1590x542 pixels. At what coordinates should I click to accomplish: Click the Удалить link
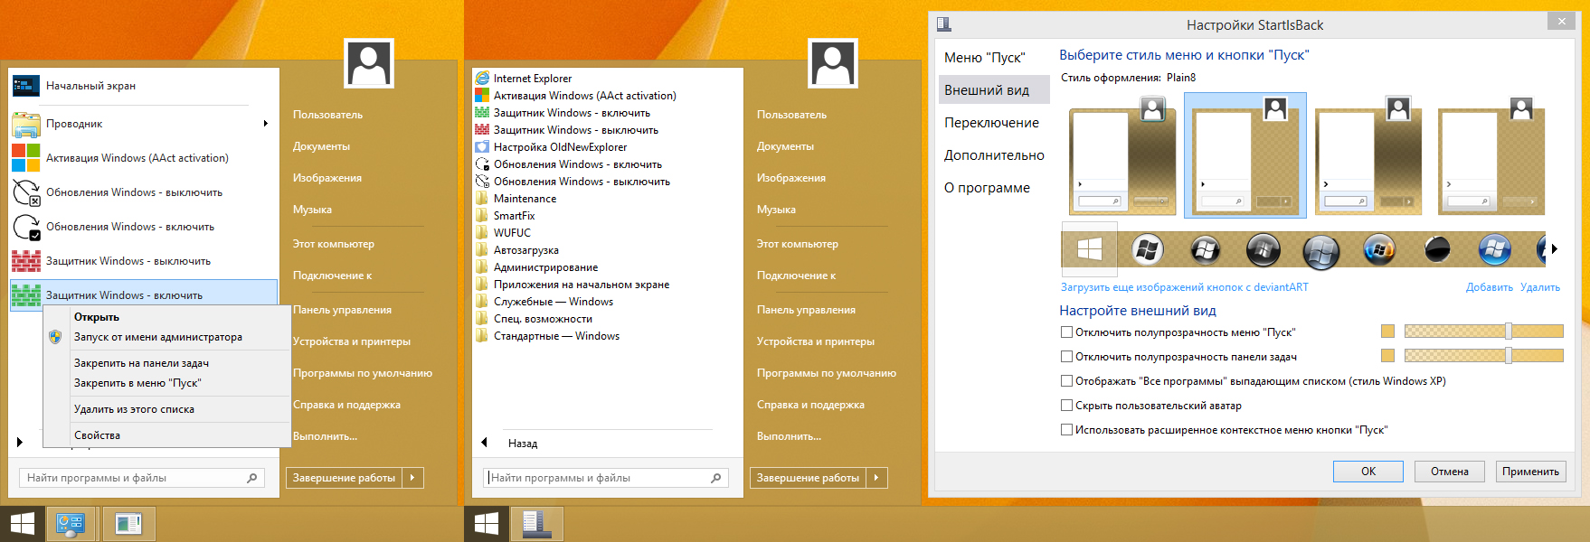1540,287
